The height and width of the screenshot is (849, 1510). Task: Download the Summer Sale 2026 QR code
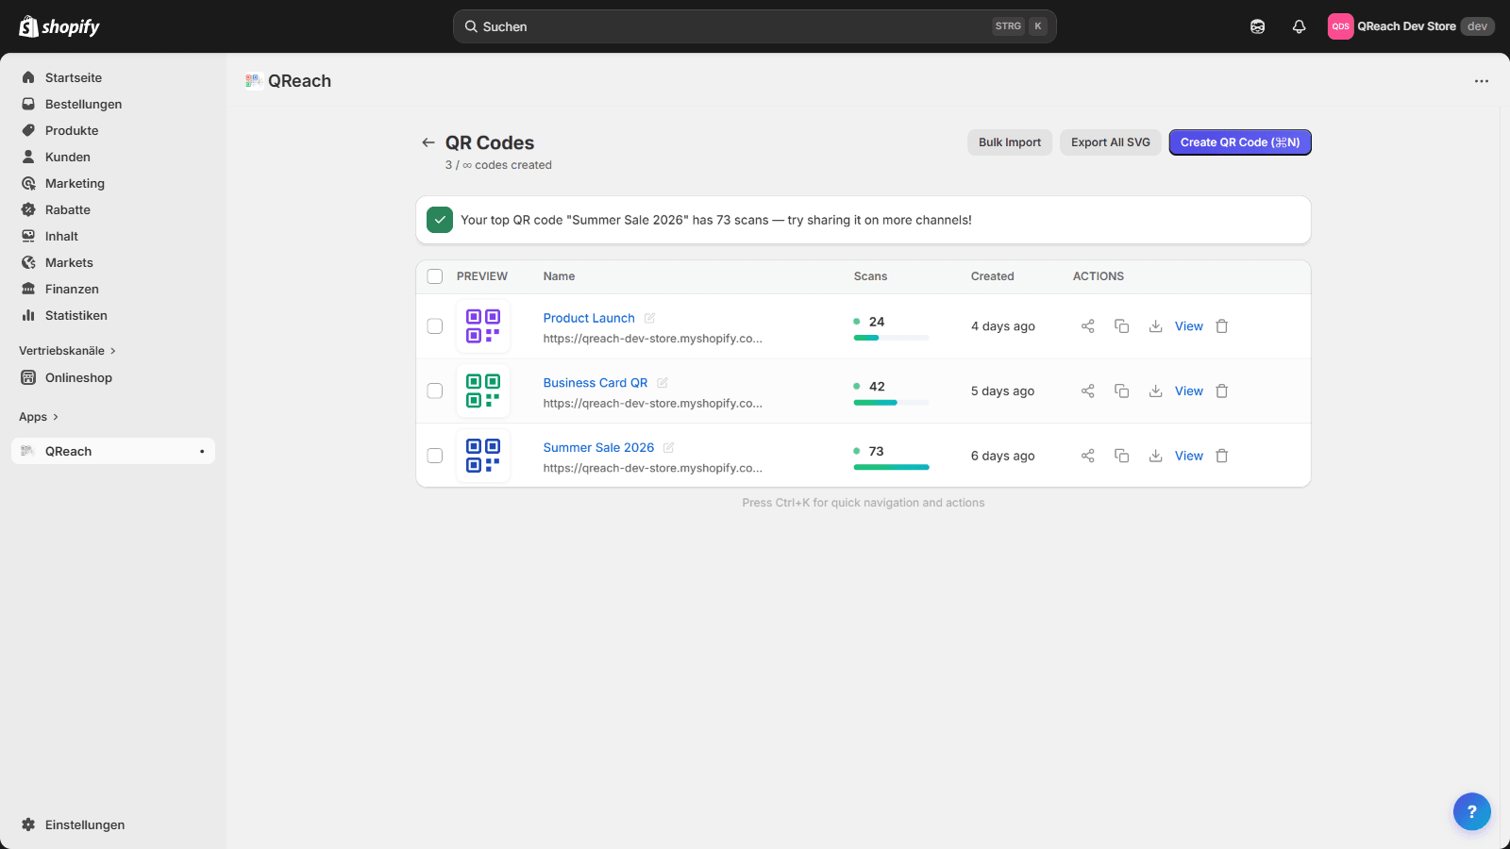coord(1155,456)
